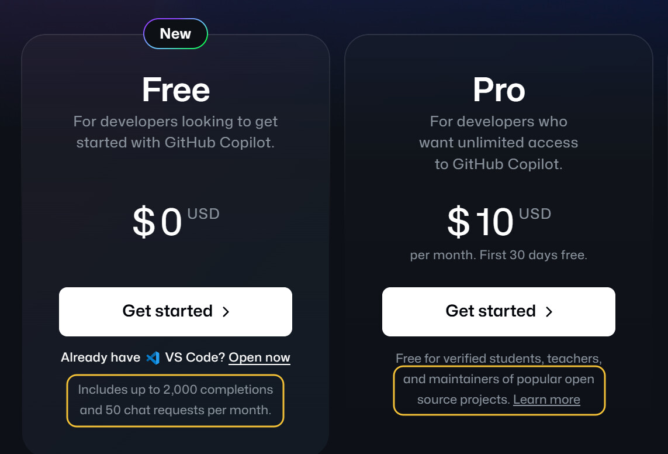
Task: Click the chevron arrow in Free plan button
Action: (226, 312)
